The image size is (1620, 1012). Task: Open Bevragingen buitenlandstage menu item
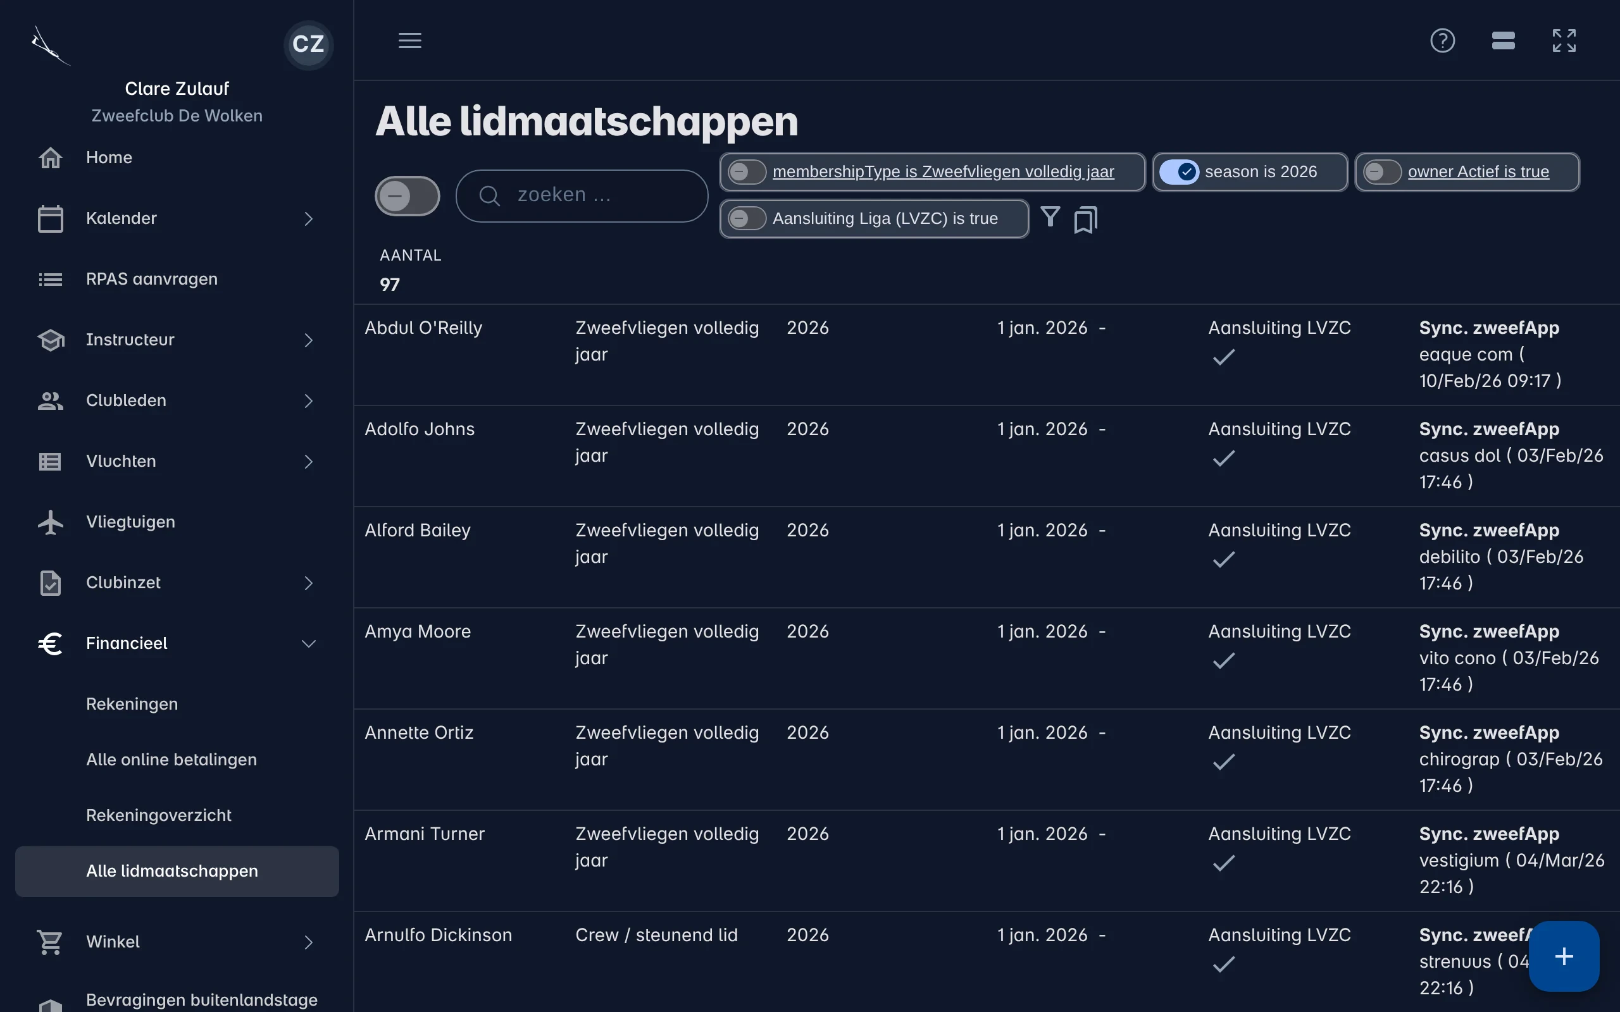pyautogui.click(x=177, y=999)
